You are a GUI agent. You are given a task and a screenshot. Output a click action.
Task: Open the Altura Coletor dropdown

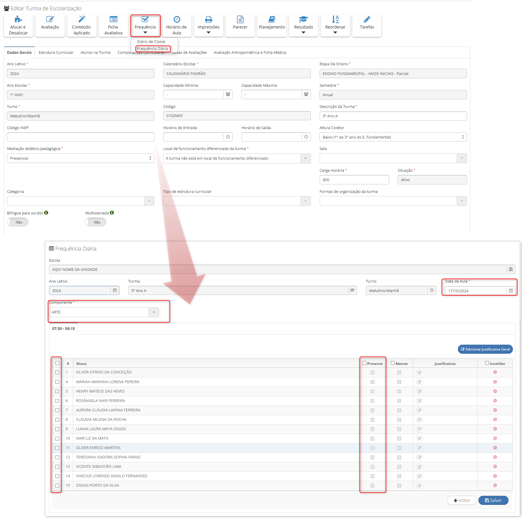[393, 137]
